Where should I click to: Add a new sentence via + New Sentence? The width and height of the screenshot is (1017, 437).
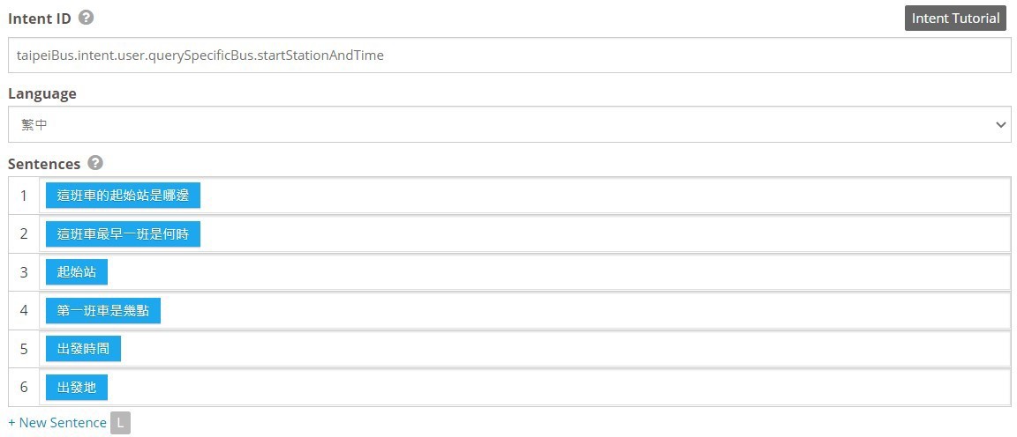[x=57, y=423]
